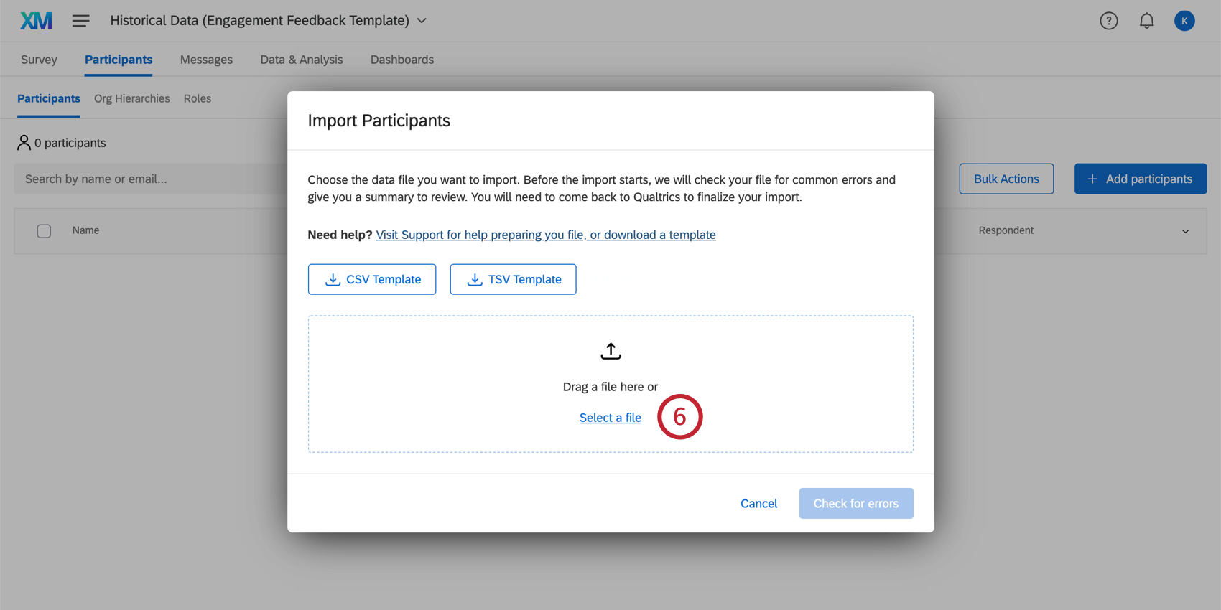Click the upload arrow icon in drop zone
This screenshot has height=610, width=1221.
point(610,351)
